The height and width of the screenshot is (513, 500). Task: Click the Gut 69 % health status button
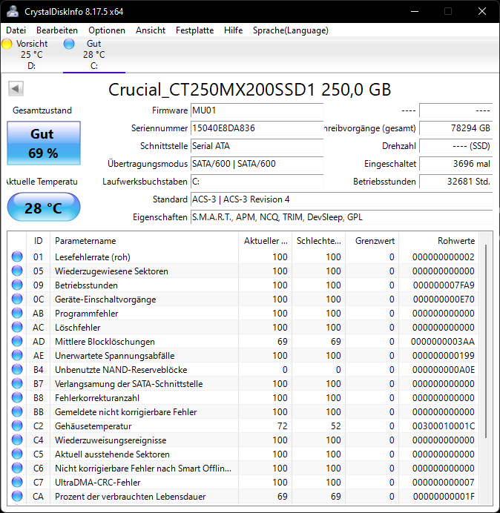click(44, 143)
